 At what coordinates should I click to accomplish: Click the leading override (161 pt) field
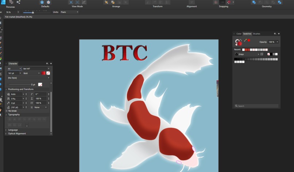(x=16, y=107)
